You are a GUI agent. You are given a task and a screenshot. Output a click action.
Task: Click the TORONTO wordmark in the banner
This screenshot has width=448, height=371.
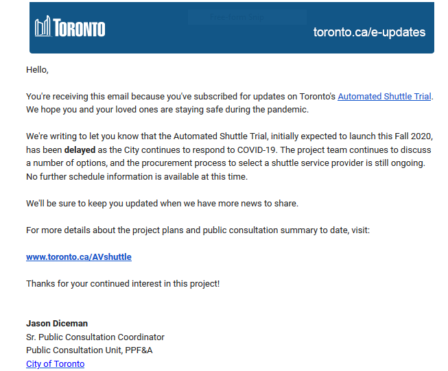[80, 29]
